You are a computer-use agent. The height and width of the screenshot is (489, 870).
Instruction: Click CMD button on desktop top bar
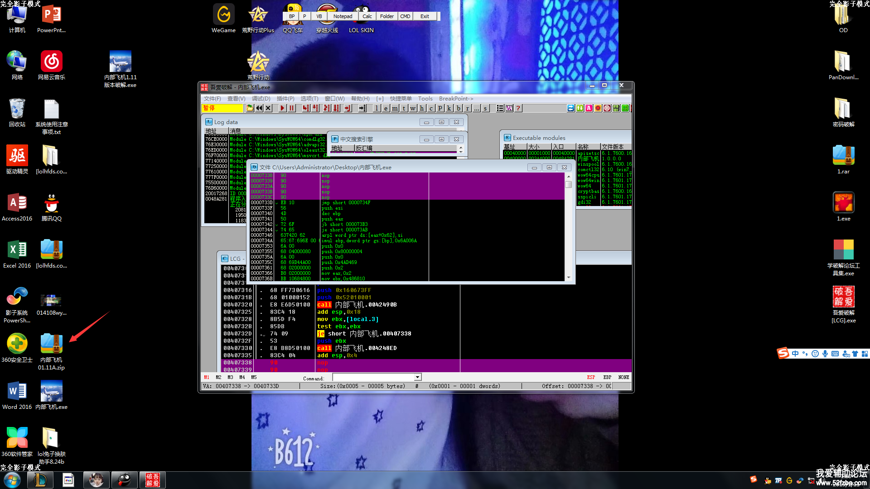[405, 16]
